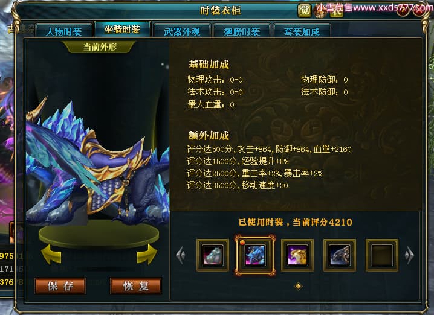The height and width of the screenshot is (315, 434).
Task: Click the diamond page indicator below slots
Action: pos(298,286)
